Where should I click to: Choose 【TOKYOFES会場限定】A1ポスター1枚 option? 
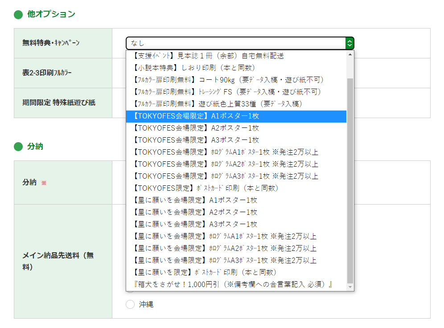pyautogui.click(x=236, y=116)
